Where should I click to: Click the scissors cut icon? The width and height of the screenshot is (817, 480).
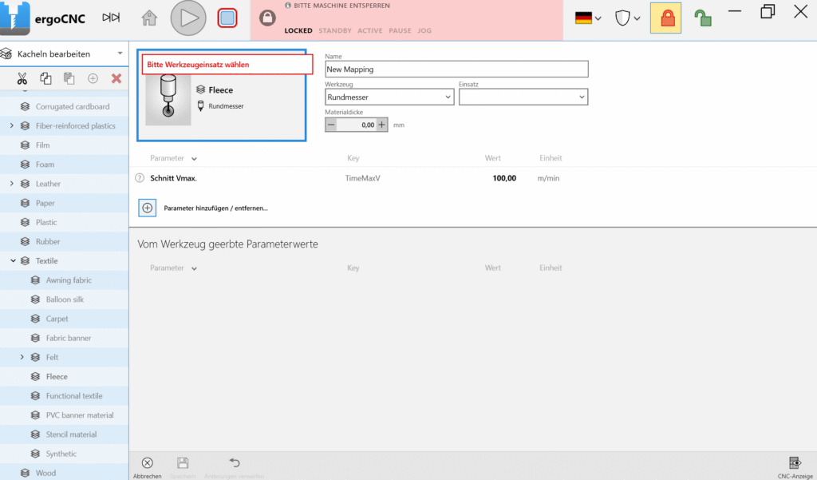click(x=22, y=78)
